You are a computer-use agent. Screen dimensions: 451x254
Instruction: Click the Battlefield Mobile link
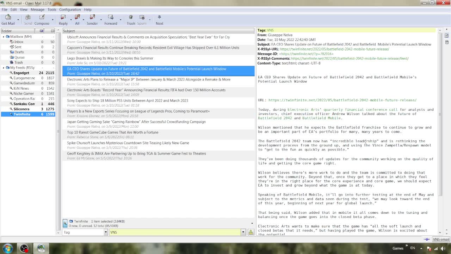pyautogui.click(x=321, y=118)
